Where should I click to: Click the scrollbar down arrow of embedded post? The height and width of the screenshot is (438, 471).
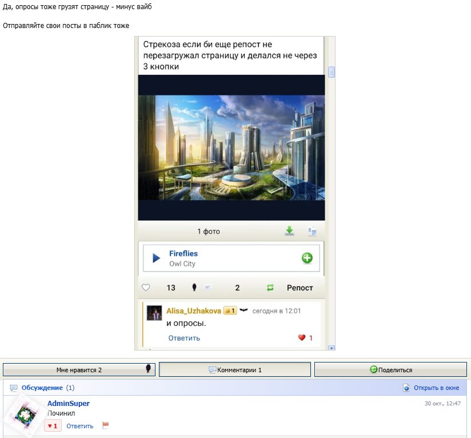(332, 348)
